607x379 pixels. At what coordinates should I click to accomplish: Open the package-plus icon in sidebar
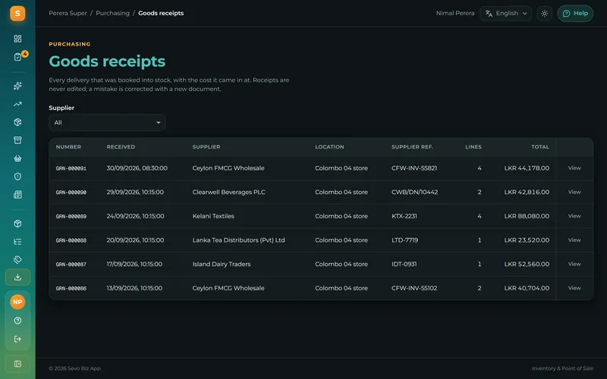(17, 122)
